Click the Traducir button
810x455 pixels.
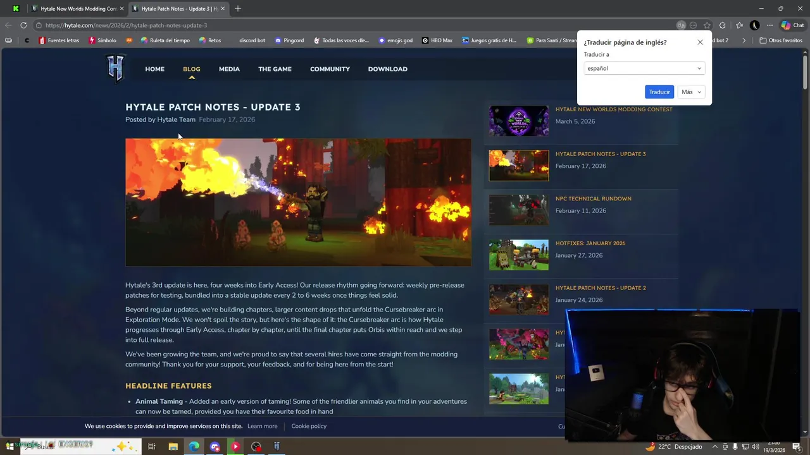(659, 92)
